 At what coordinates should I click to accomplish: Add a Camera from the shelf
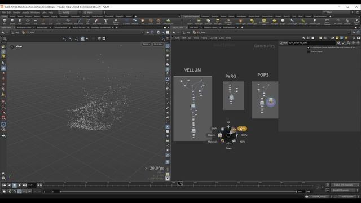(190, 21)
